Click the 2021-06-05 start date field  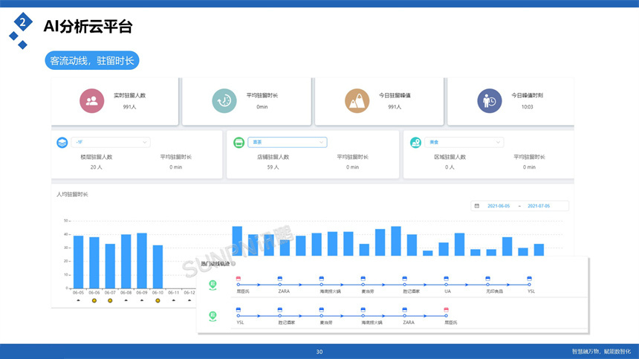pyautogui.click(x=499, y=206)
